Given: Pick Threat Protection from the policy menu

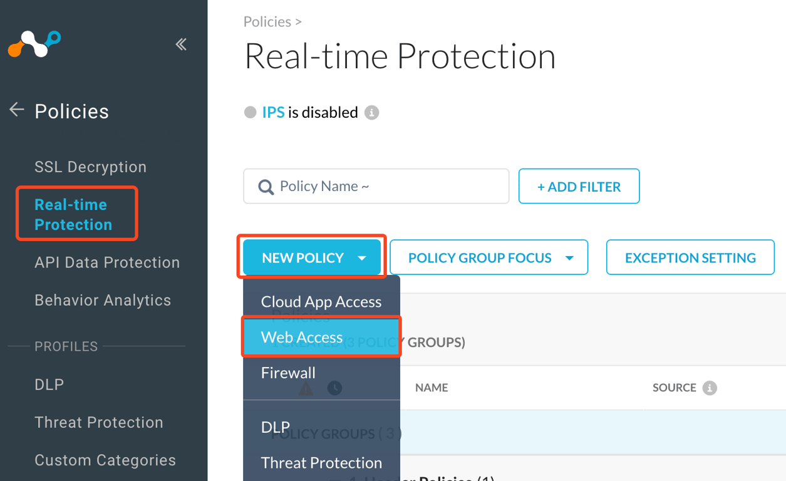Looking at the screenshot, I should (x=321, y=463).
